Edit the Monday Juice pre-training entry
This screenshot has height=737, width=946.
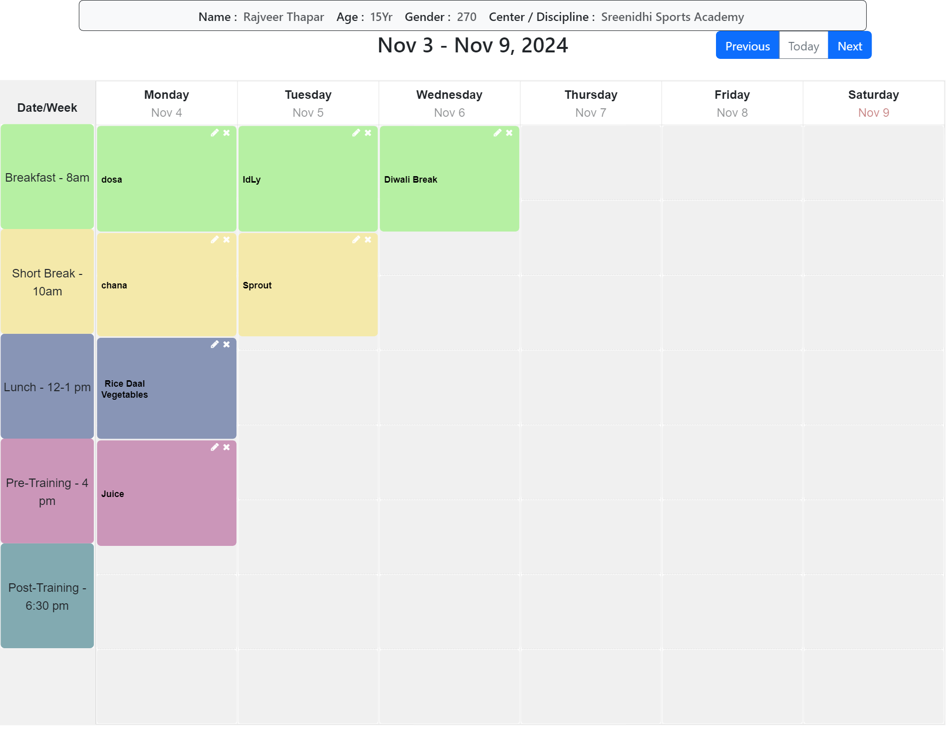(x=215, y=447)
